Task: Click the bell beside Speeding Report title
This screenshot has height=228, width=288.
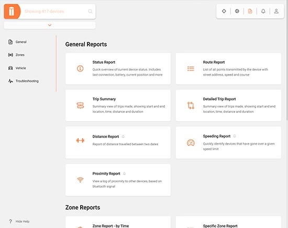Action: tap(235, 136)
